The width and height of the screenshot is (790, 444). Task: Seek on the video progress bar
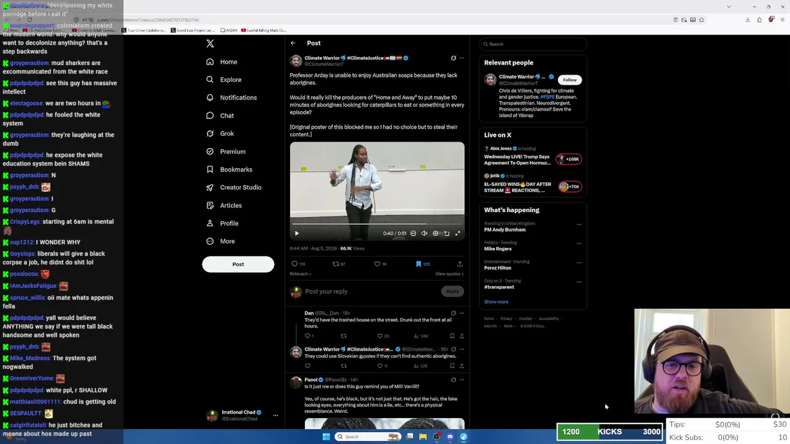(377, 224)
